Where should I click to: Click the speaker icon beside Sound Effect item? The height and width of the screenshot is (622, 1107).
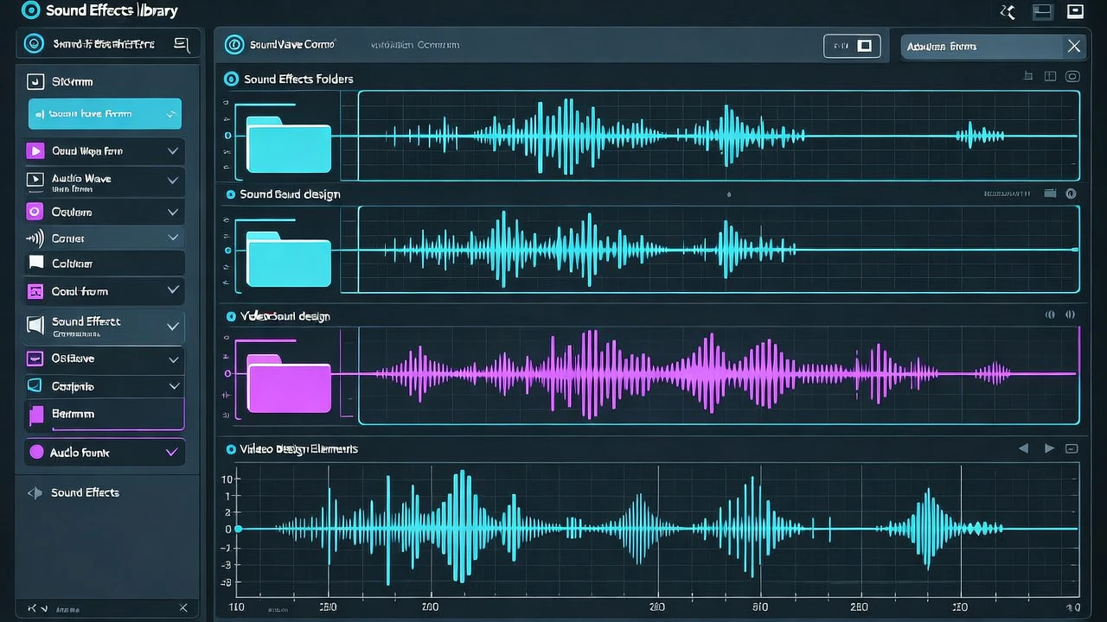35,325
